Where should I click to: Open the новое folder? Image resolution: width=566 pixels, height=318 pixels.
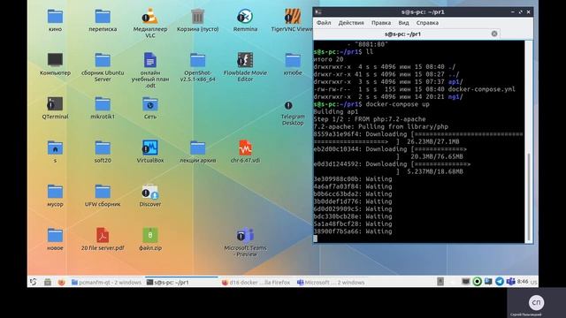point(55,236)
